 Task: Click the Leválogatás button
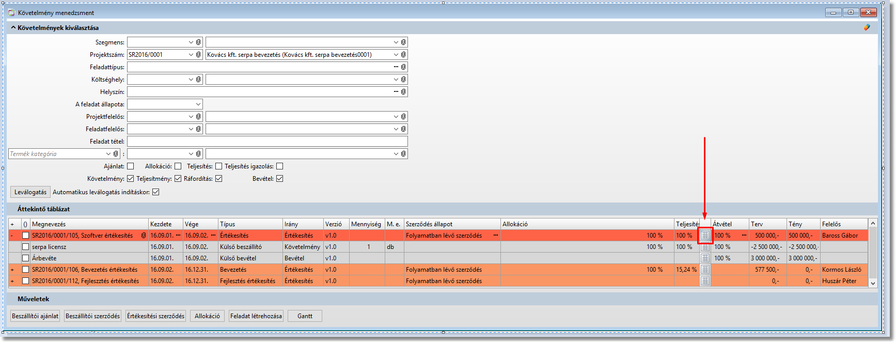pyautogui.click(x=30, y=192)
